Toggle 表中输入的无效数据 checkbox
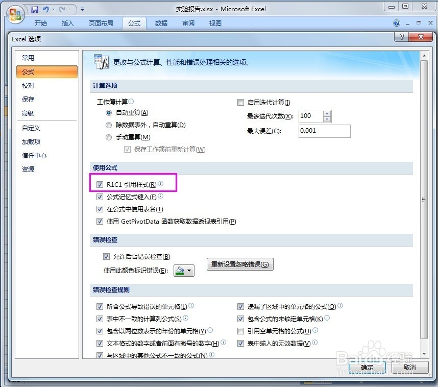This screenshot has height=387, width=438. [240, 344]
